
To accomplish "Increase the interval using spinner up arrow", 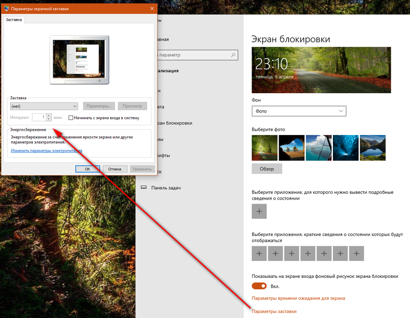I will [49, 116].
